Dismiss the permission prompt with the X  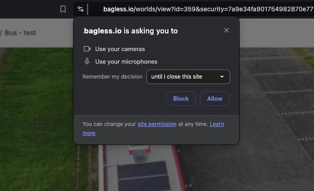pyautogui.click(x=227, y=30)
